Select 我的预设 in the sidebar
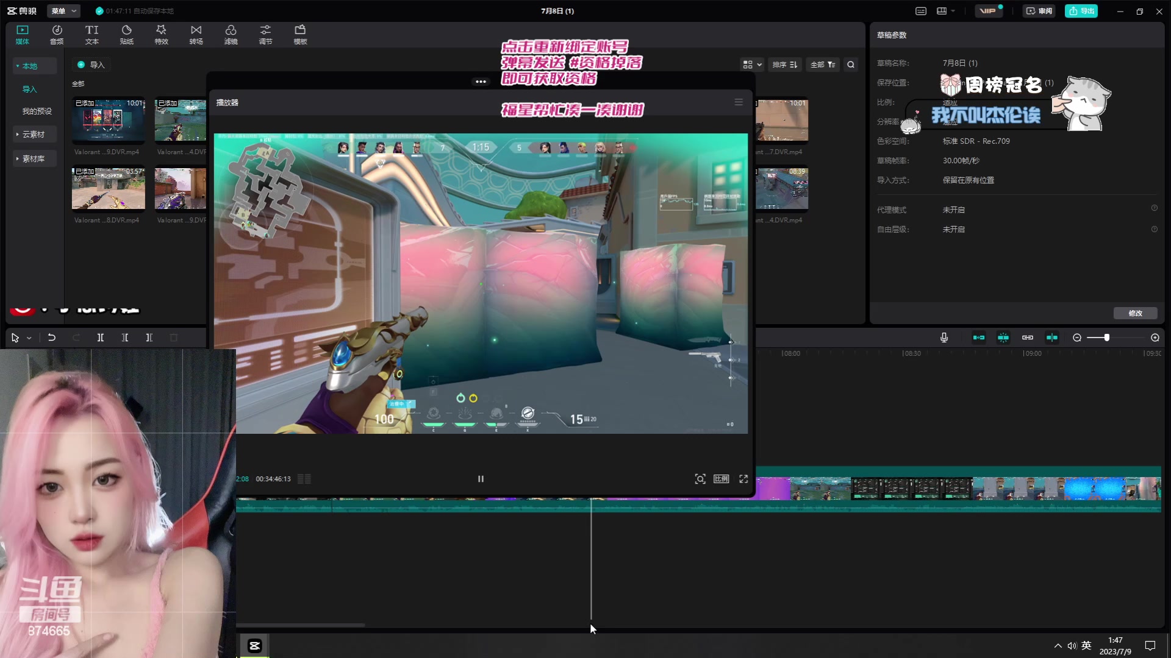The width and height of the screenshot is (1171, 658). coord(37,111)
